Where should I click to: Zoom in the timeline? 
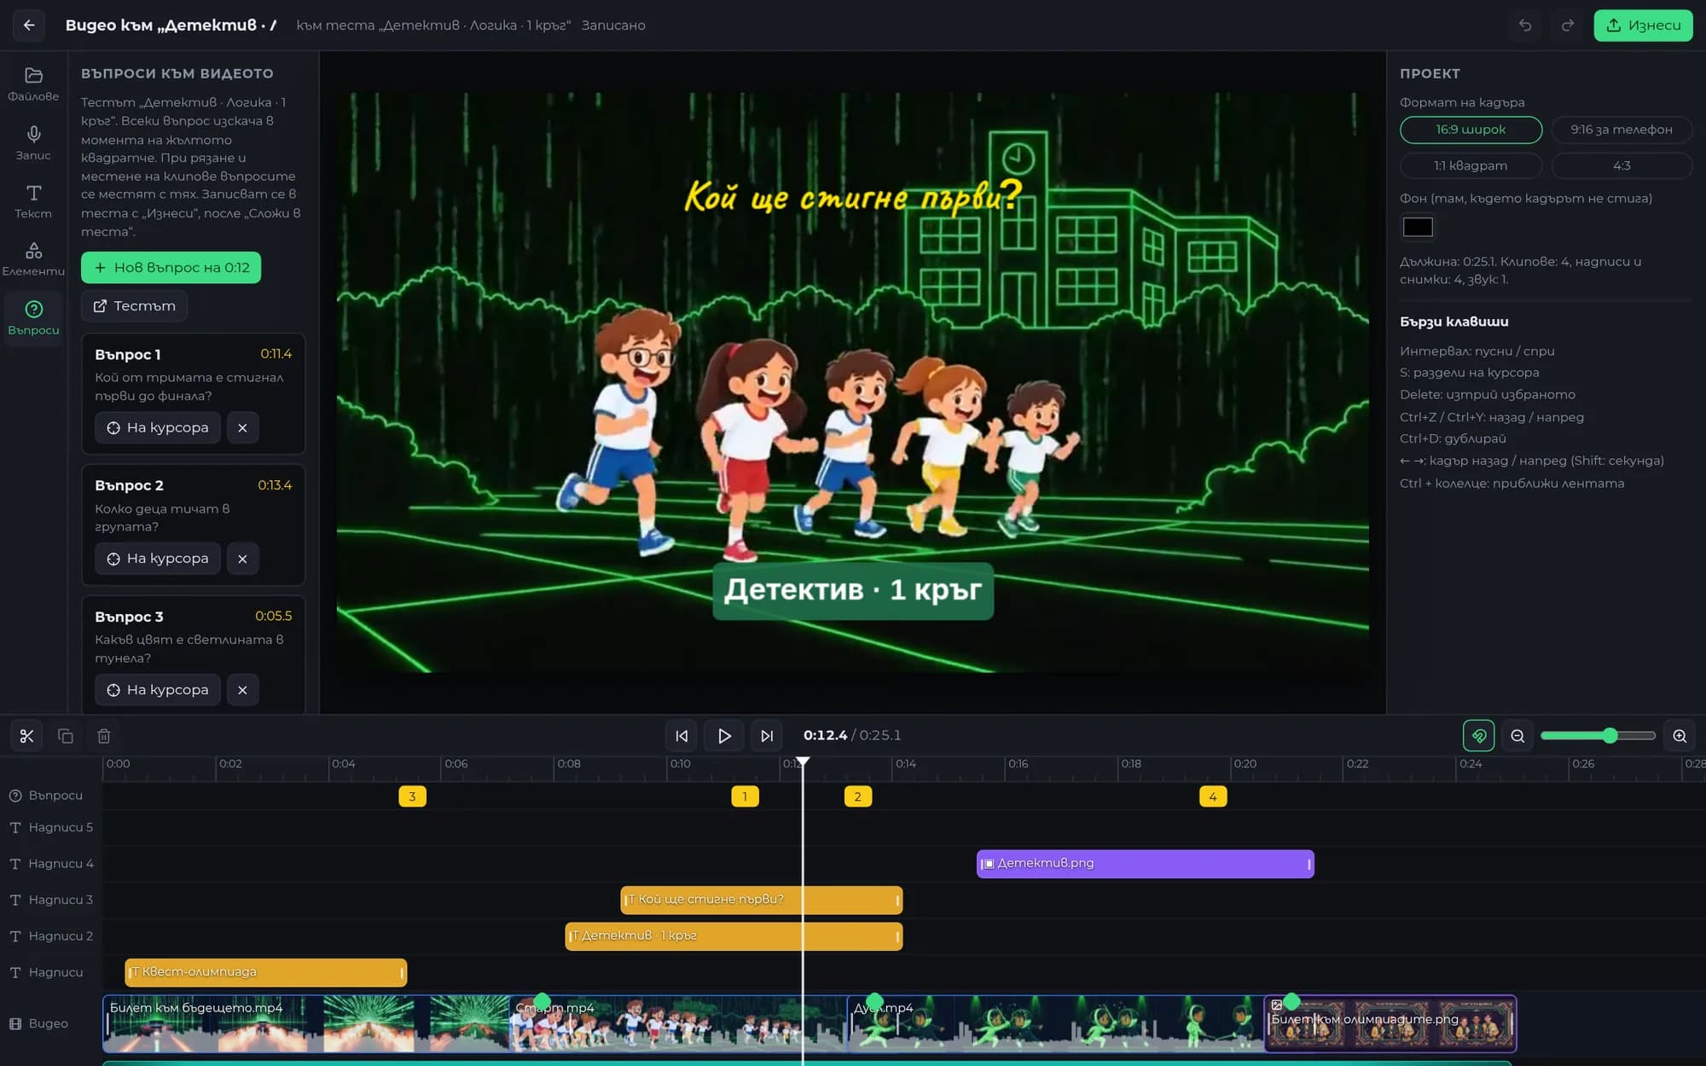[x=1680, y=736]
